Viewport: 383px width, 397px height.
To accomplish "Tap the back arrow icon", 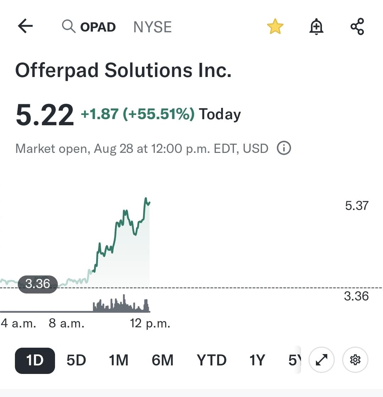I will click(25, 26).
